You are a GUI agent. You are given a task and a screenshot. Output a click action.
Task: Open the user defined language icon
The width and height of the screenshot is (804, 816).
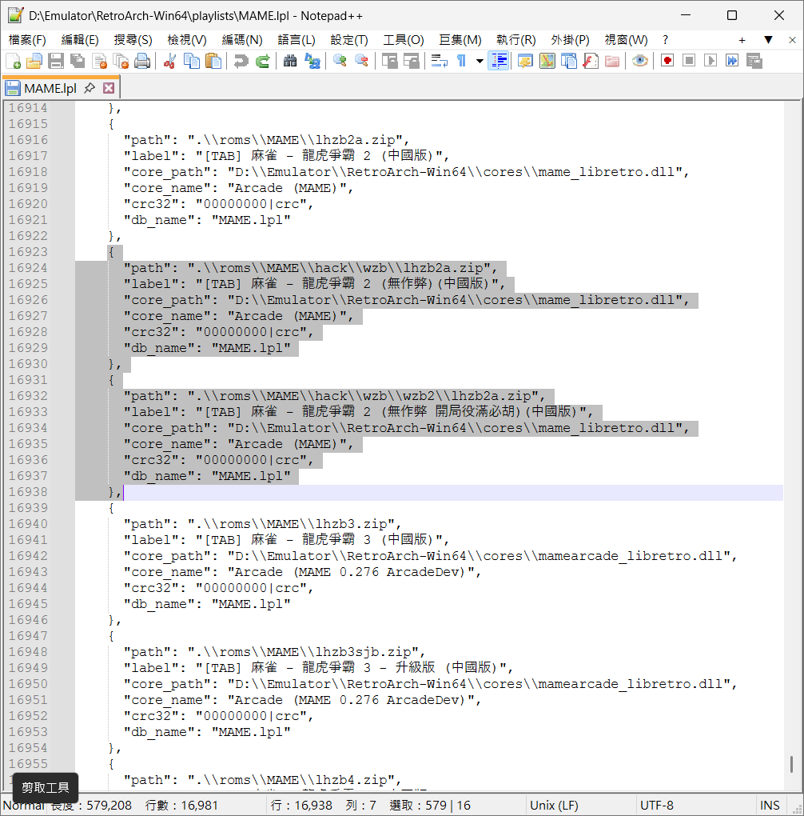tap(525, 61)
